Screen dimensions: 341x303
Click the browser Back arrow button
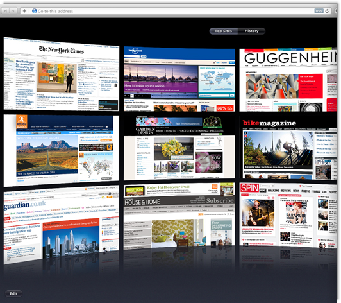pos(5,11)
